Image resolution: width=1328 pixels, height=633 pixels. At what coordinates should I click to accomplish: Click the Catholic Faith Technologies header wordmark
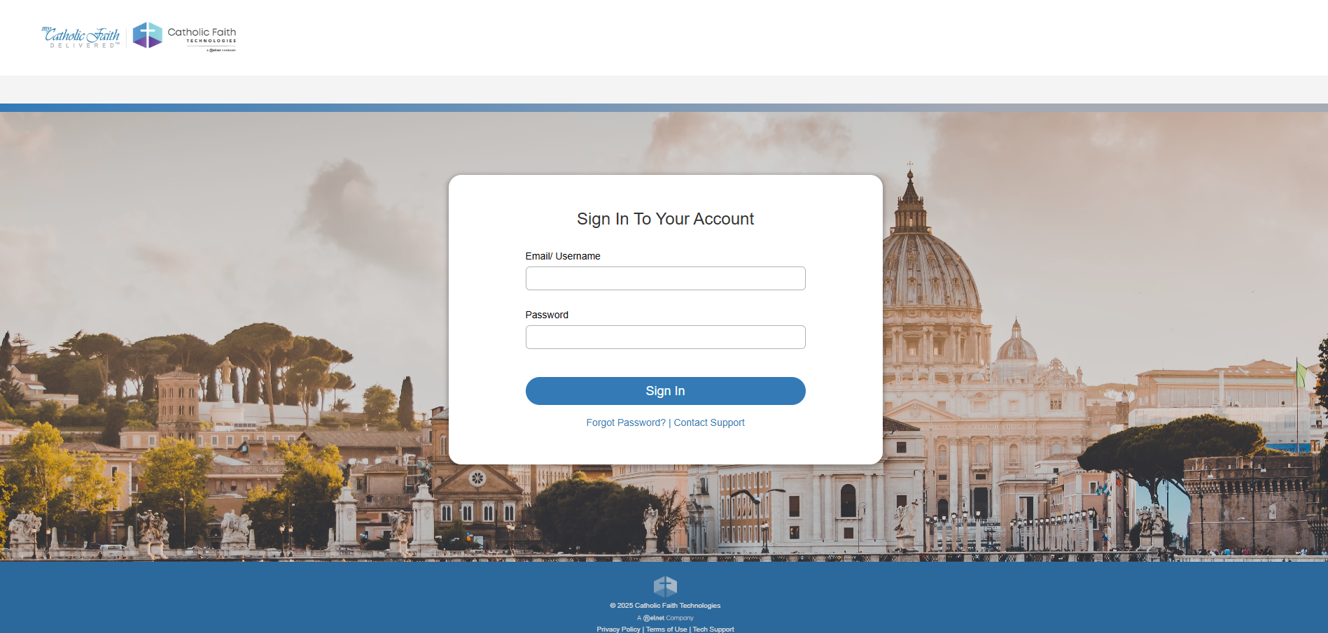(202, 35)
